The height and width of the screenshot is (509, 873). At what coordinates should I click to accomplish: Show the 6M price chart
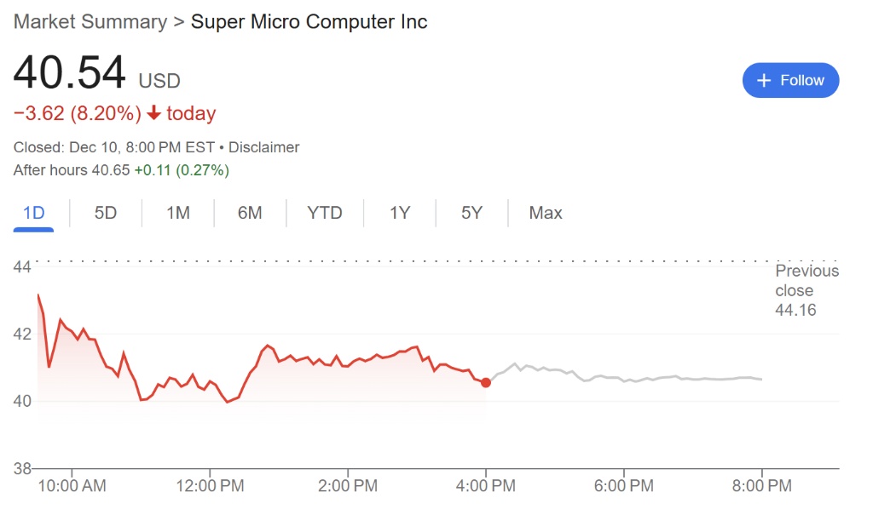click(x=250, y=213)
